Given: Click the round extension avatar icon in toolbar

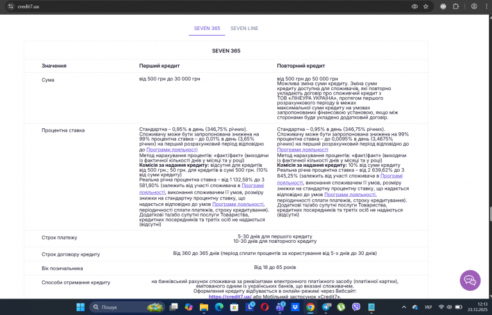Looking at the screenshot, I should (443, 6).
